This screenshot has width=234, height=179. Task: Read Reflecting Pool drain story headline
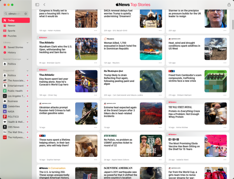point(119,80)
